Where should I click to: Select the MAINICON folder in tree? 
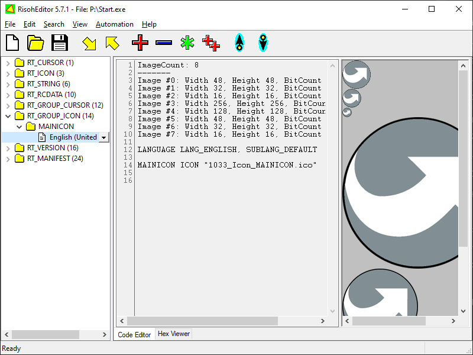56,127
